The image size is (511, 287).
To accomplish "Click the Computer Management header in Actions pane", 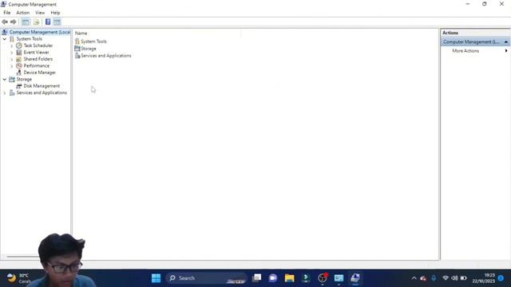I will click(x=475, y=42).
